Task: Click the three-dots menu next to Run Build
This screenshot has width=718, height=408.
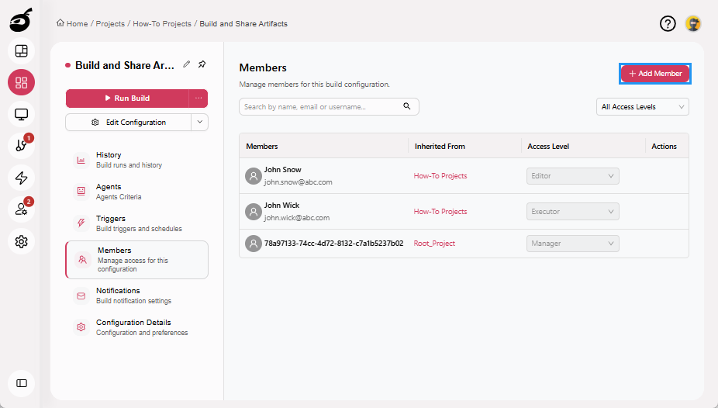Action: [x=198, y=98]
